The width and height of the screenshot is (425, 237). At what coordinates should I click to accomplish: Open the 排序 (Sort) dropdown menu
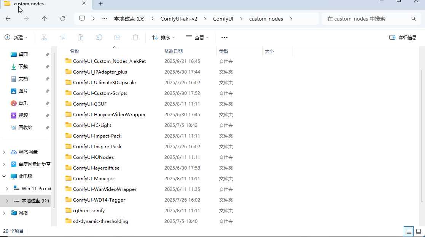pyautogui.click(x=163, y=37)
